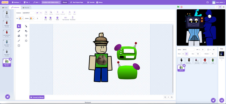Click Convert to Bitmap
Viewport: 226px width, 104px height.
point(37,97)
